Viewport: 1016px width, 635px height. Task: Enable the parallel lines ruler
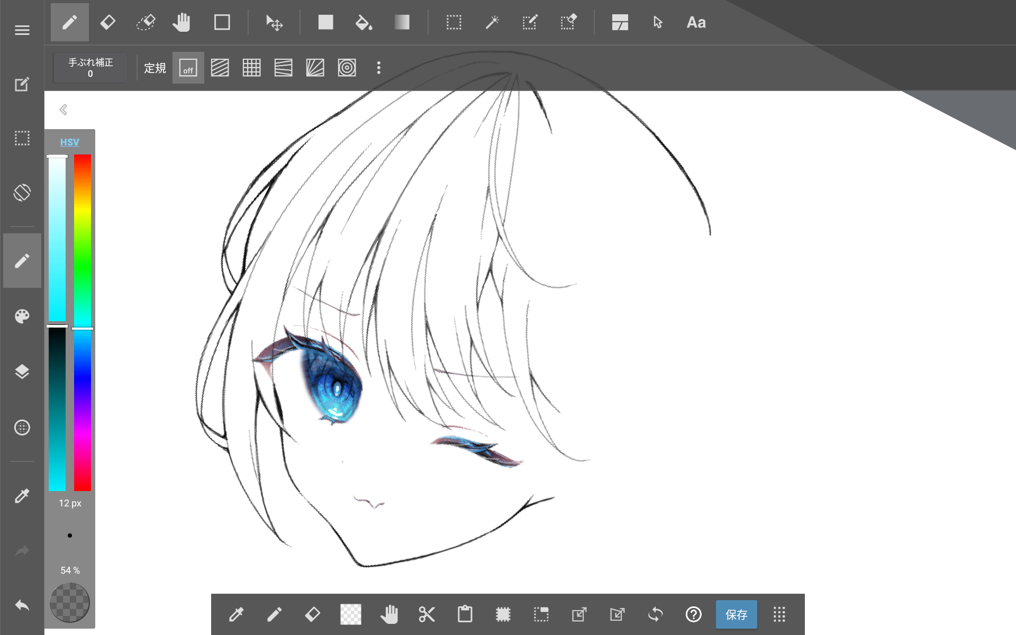coord(220,68)
